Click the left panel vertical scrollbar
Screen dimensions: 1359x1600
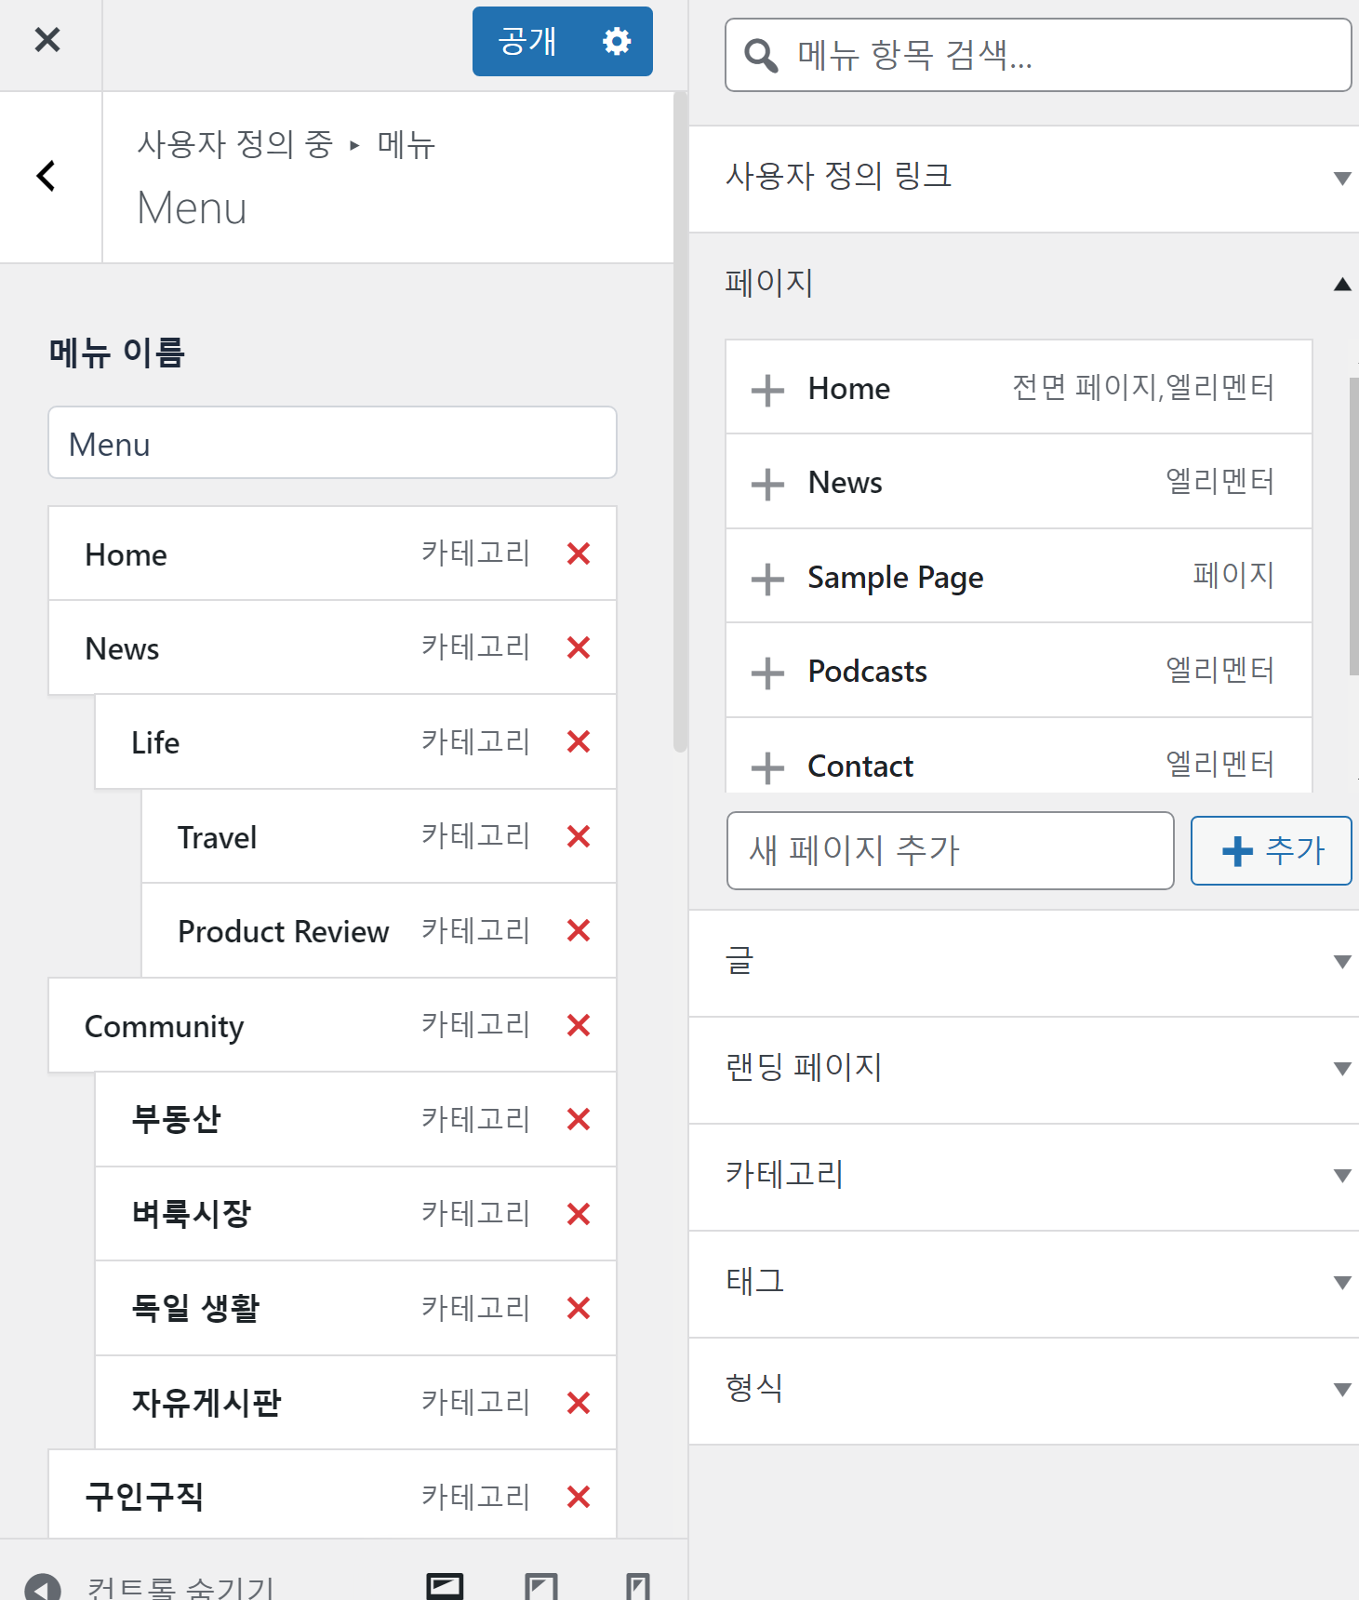(x=680, y=421)
